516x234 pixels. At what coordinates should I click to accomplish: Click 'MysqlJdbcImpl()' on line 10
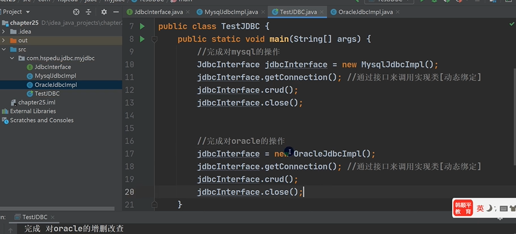point(398,65)
